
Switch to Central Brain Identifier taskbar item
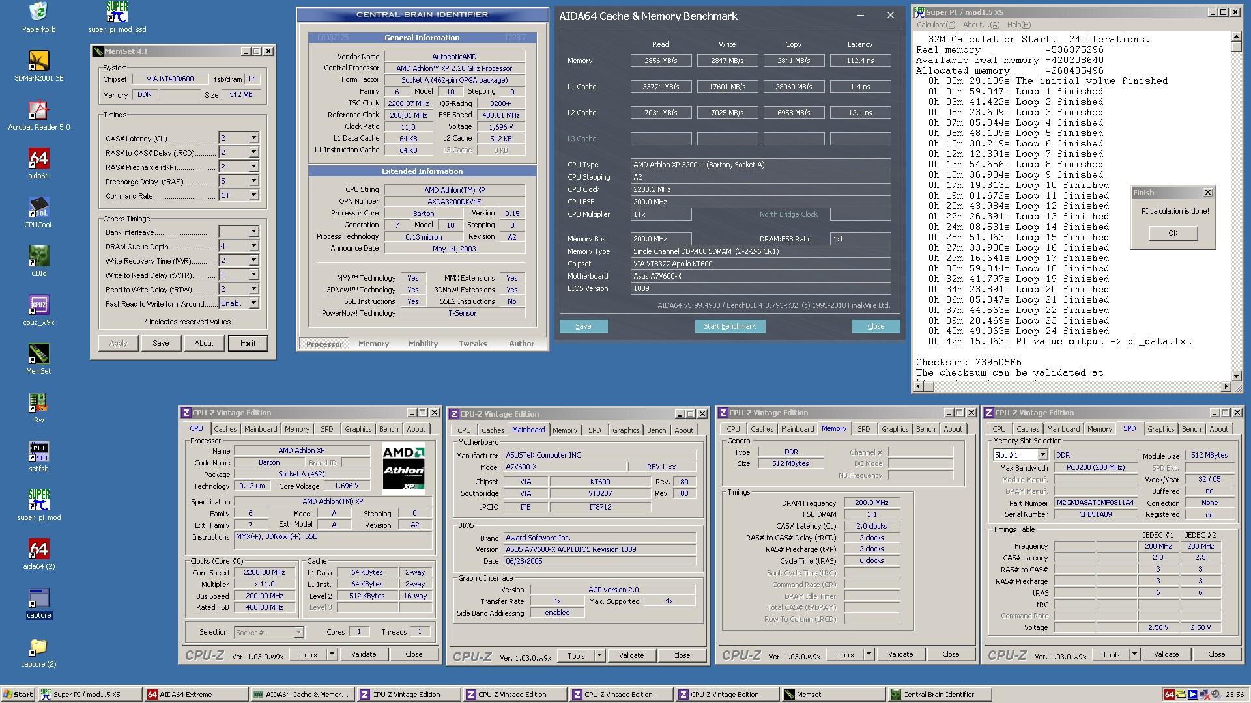pyautogui.click(x=940, y=695)
